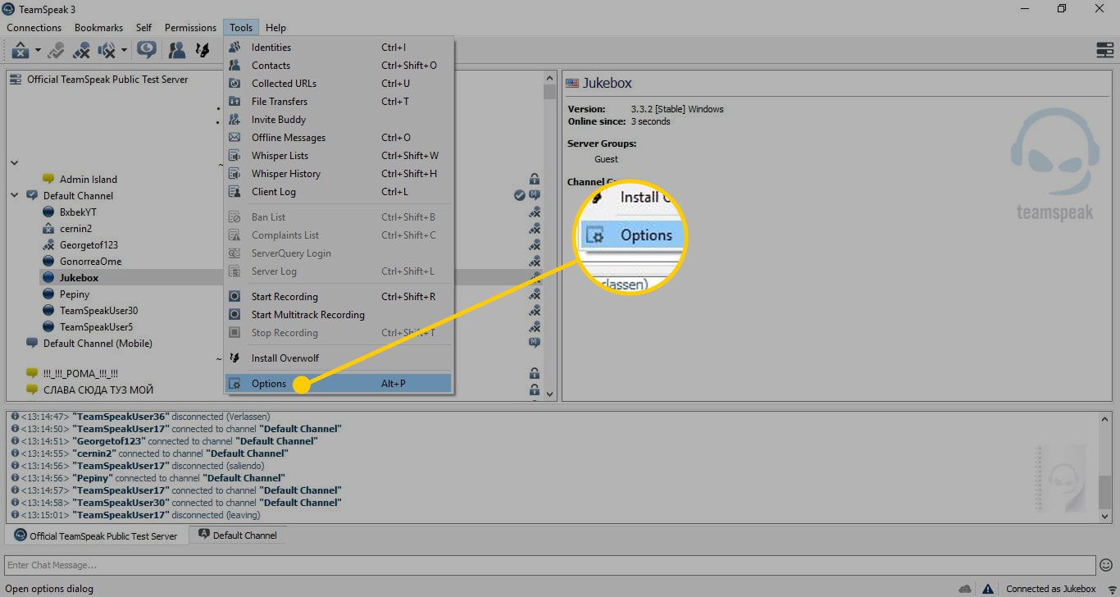Select the highlighted Jukebox user
This screenshot has height=597, width=1120.
click(79, 278)
